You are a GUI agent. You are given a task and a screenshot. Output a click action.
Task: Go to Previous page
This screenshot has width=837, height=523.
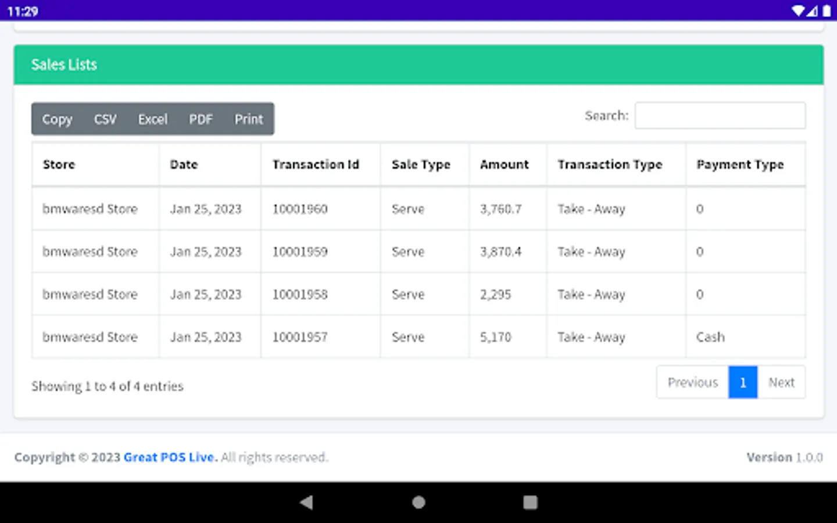693,382
